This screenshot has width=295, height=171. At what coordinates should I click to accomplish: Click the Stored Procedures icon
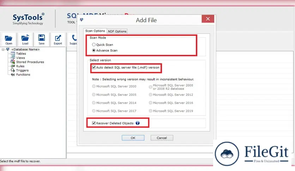click(x=13, y=62)
